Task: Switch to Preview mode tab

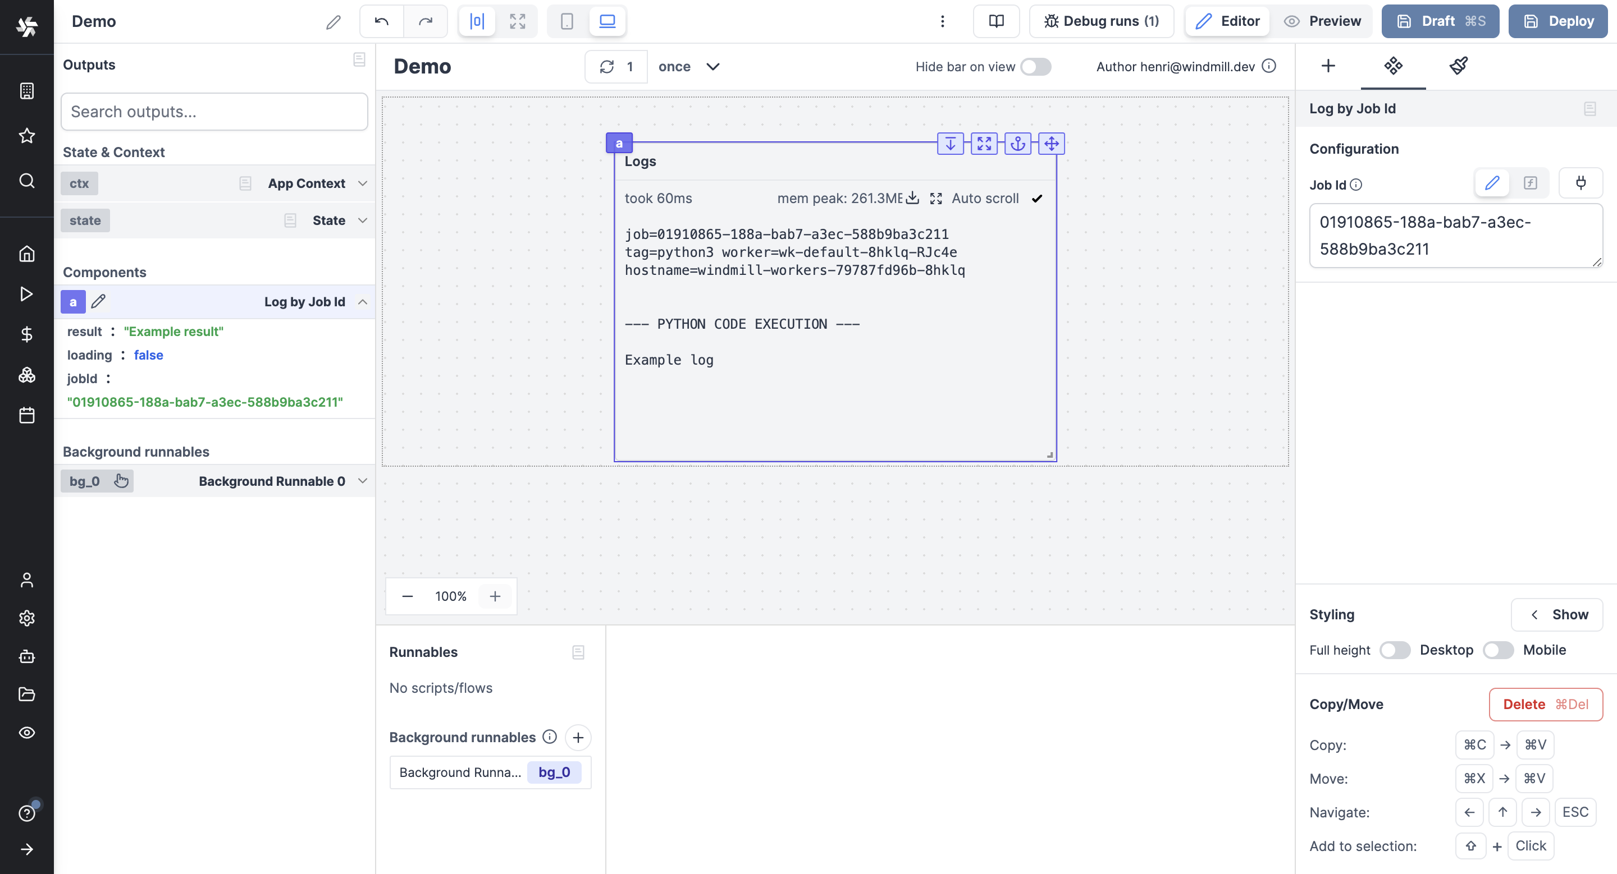Action: coord(1322,21)
